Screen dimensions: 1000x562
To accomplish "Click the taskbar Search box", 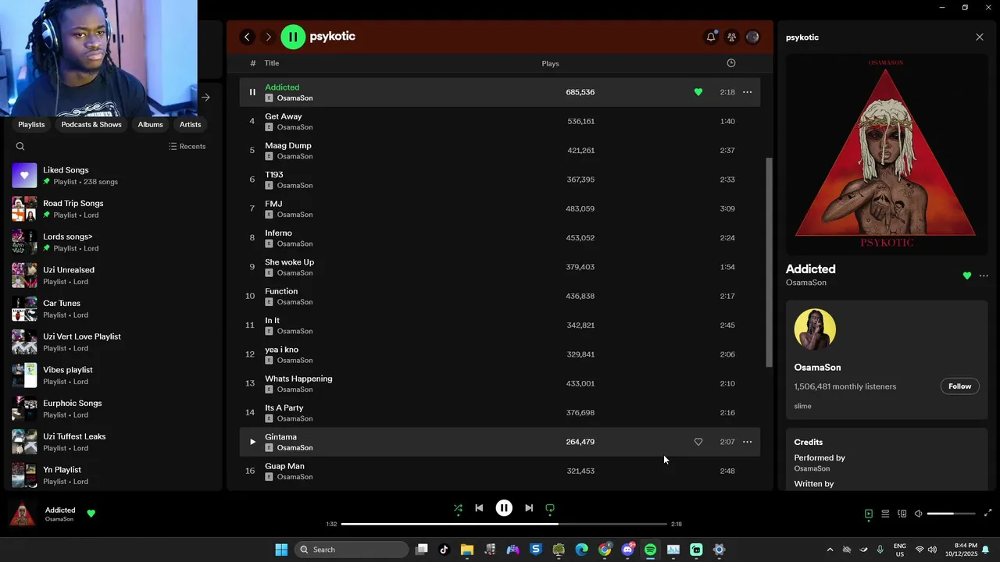I will pos(352,550).
